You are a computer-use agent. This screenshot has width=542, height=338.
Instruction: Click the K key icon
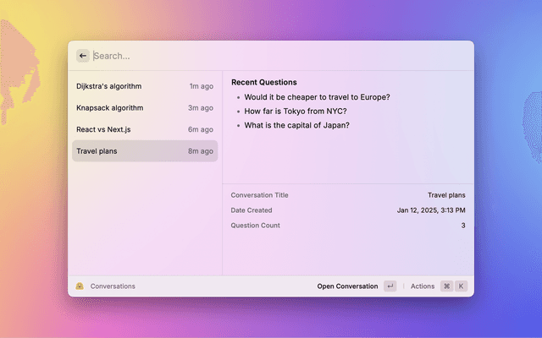pos(462,286)
